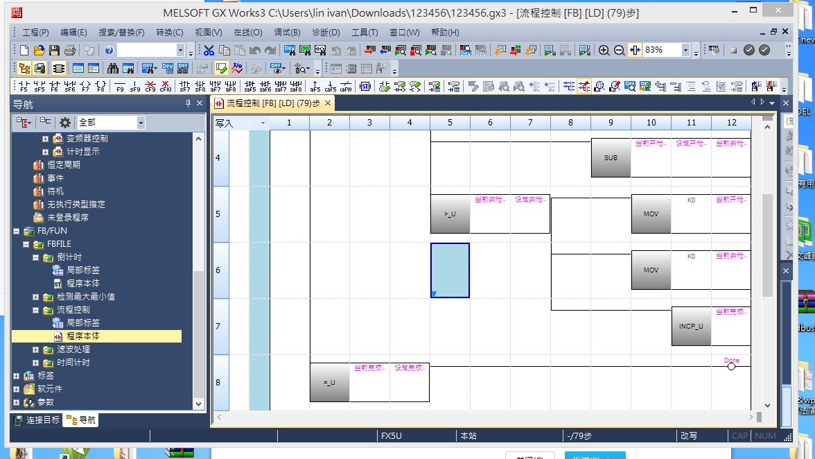Open 局部标签 under 流程控制
The height and width of the screenshot is (459, 815).
[82, 323]
